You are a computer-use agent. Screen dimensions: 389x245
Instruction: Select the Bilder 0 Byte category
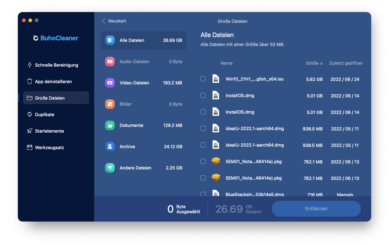click(x=144, y=104)
